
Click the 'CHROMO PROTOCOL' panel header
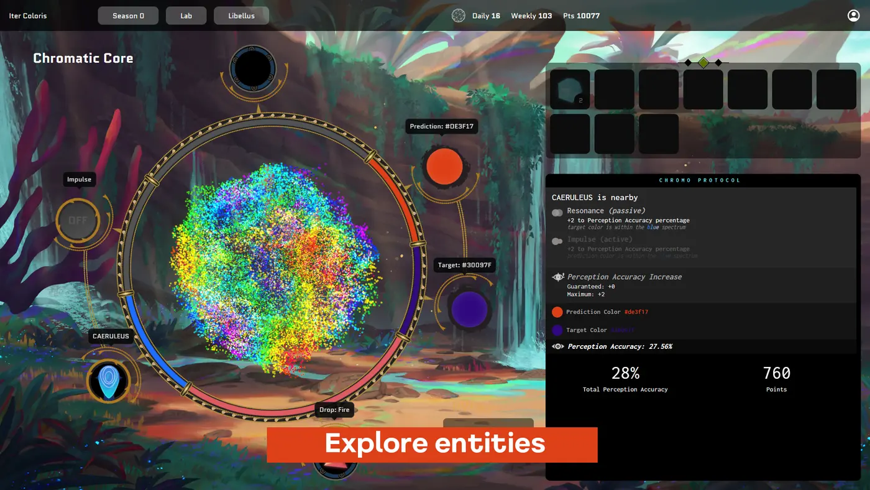(700, 180)
